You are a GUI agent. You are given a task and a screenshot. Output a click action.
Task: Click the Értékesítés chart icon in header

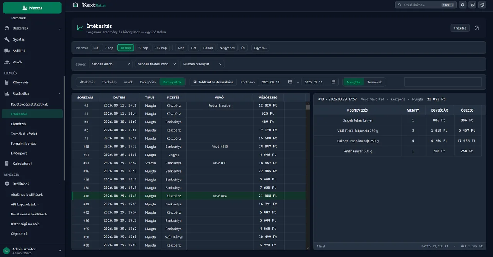(x=80, y=28)
